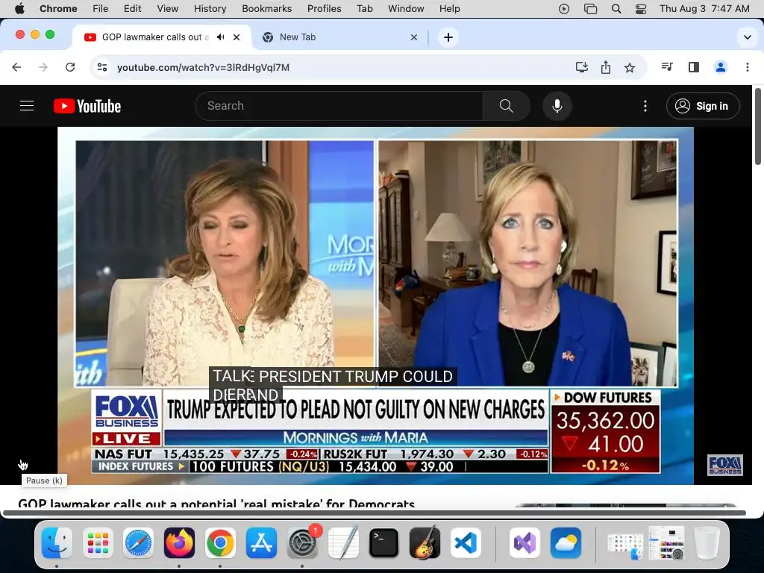Open the Tab menu
Screen dimensions: 764x573
[364, 8]
